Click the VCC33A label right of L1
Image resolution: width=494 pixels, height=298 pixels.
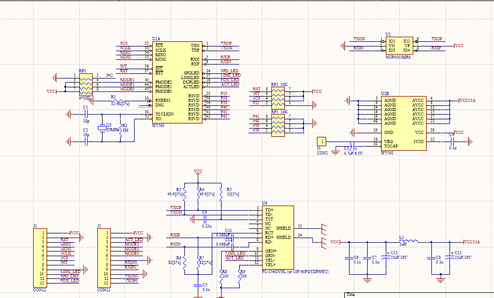(472, 242)
